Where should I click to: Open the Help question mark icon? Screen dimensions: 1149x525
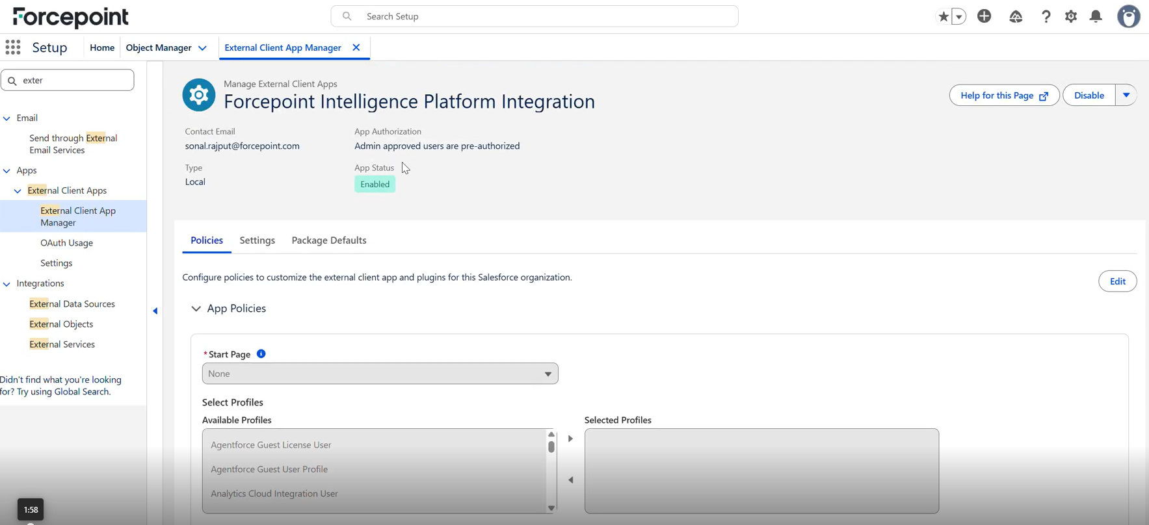[1046, 16]
